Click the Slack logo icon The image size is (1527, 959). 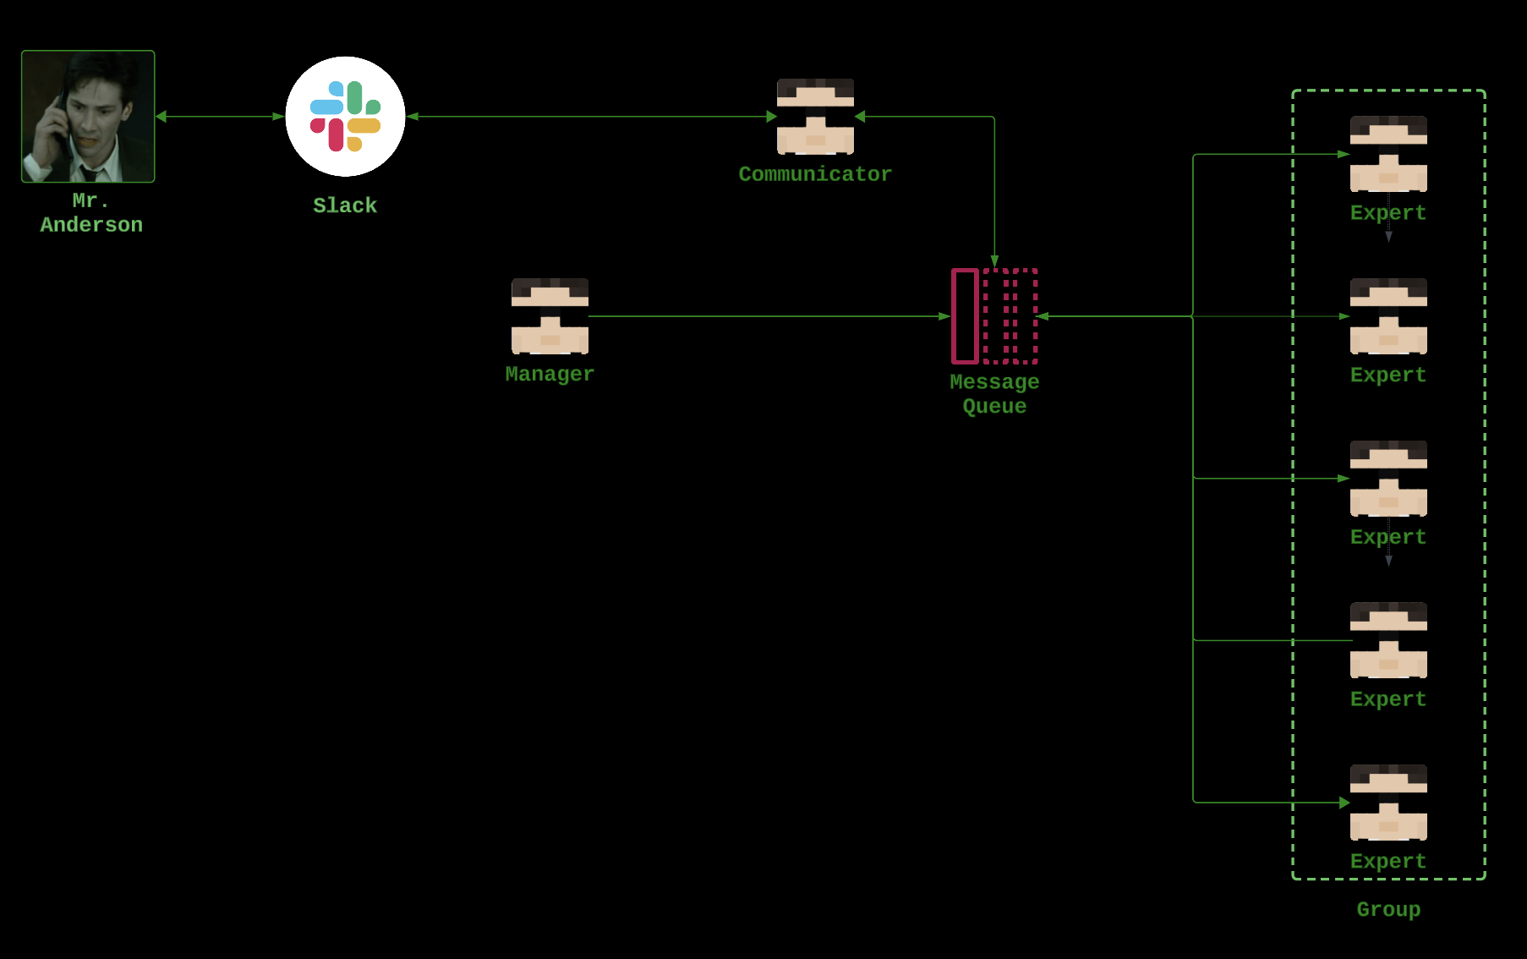(345, 117)
